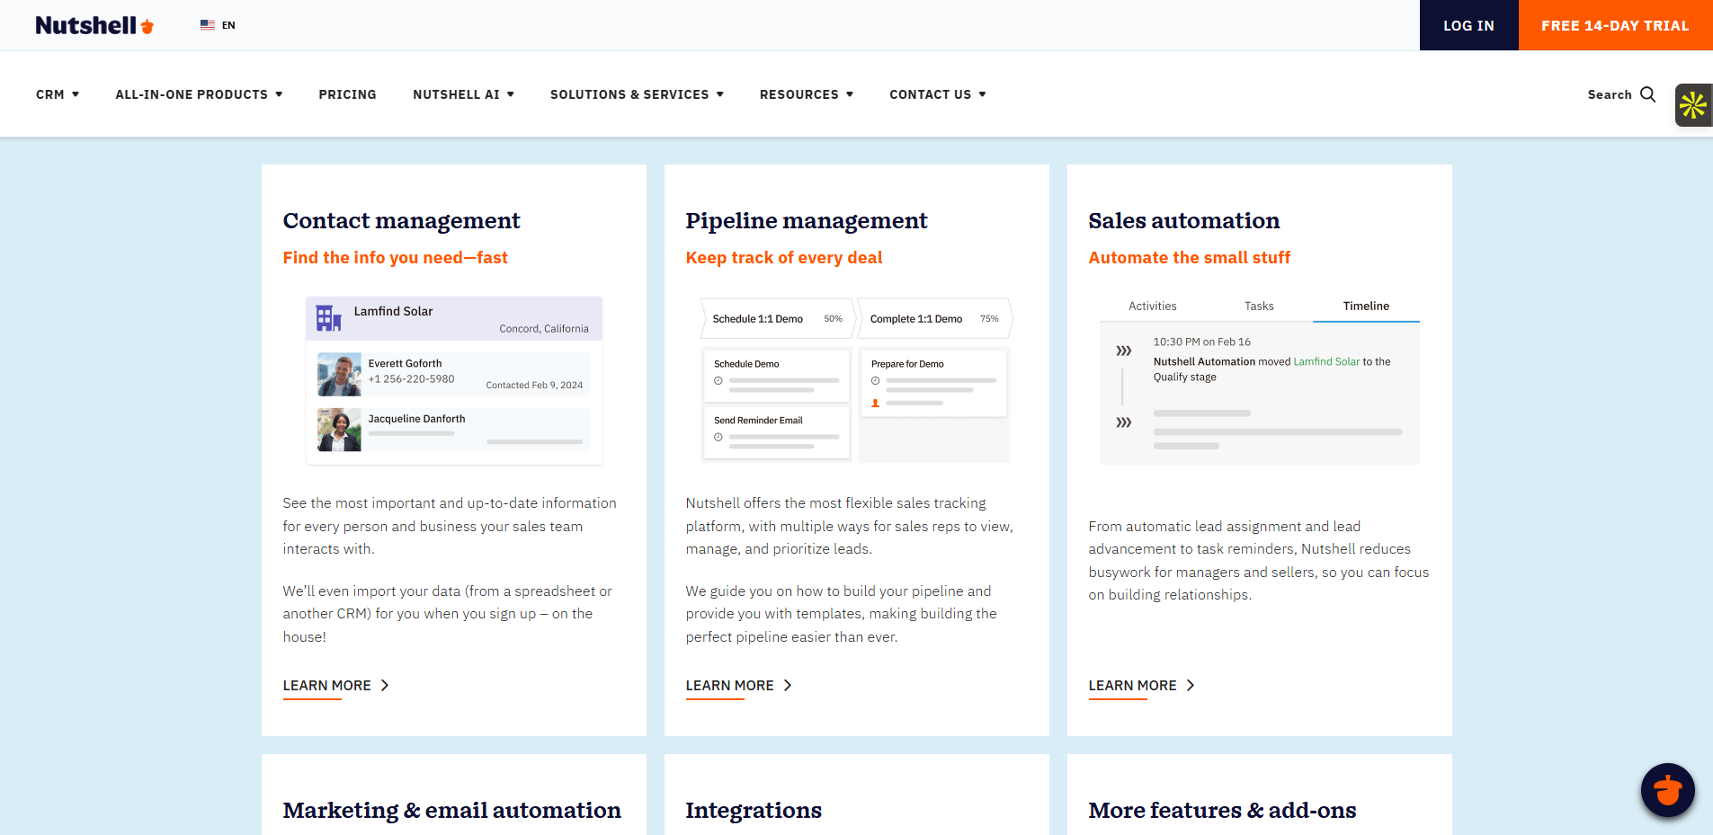This screenshot has width=1713, height=835.
Task: Expand the Resources menu
Action: (807, 94)
